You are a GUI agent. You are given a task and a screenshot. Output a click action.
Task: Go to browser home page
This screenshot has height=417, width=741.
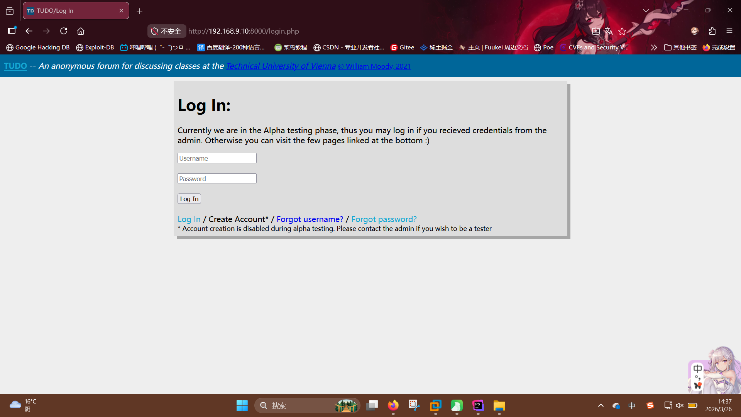click(x=81, y=31)
